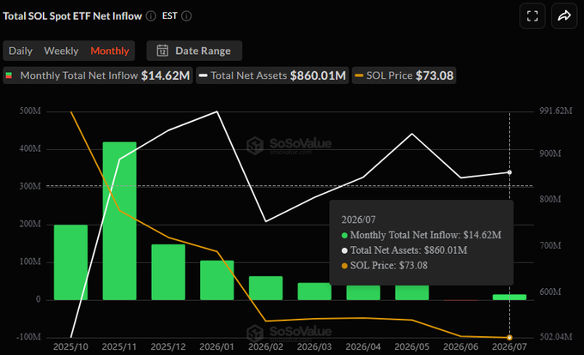Image resolution: width=584 pixels, height=355 pixels.
Task: Click info icon beside Total SOL Spot ETF Net Inflow
Action: point(151,16)
